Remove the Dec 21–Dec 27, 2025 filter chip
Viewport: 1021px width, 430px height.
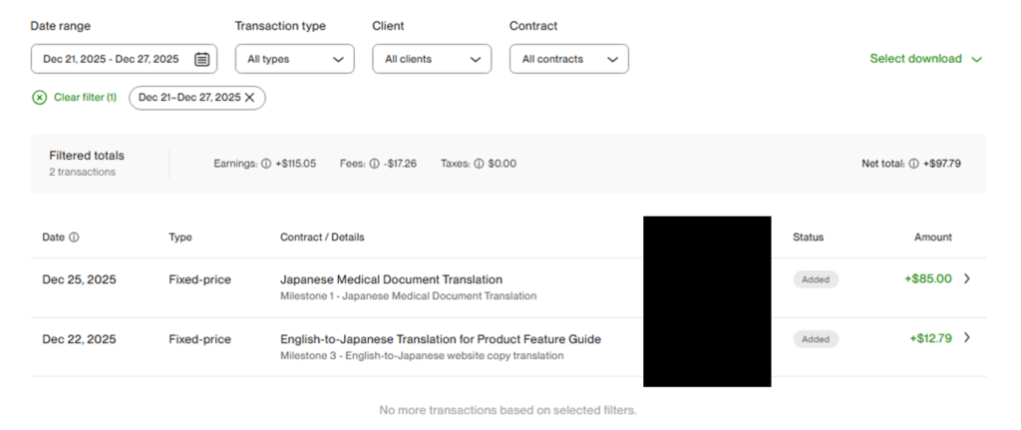pos(249,97)
